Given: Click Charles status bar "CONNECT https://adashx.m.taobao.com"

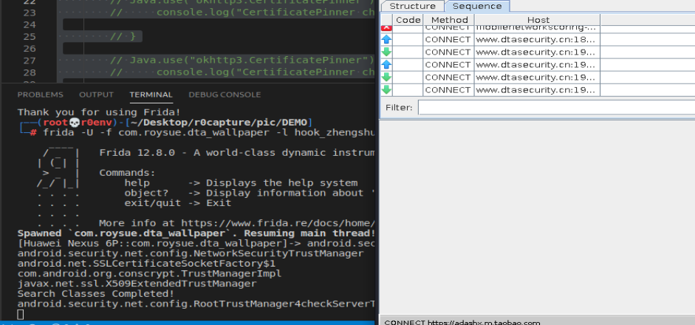Looking at the screenshot, I should pyautogui.click(x=462, y=322).
